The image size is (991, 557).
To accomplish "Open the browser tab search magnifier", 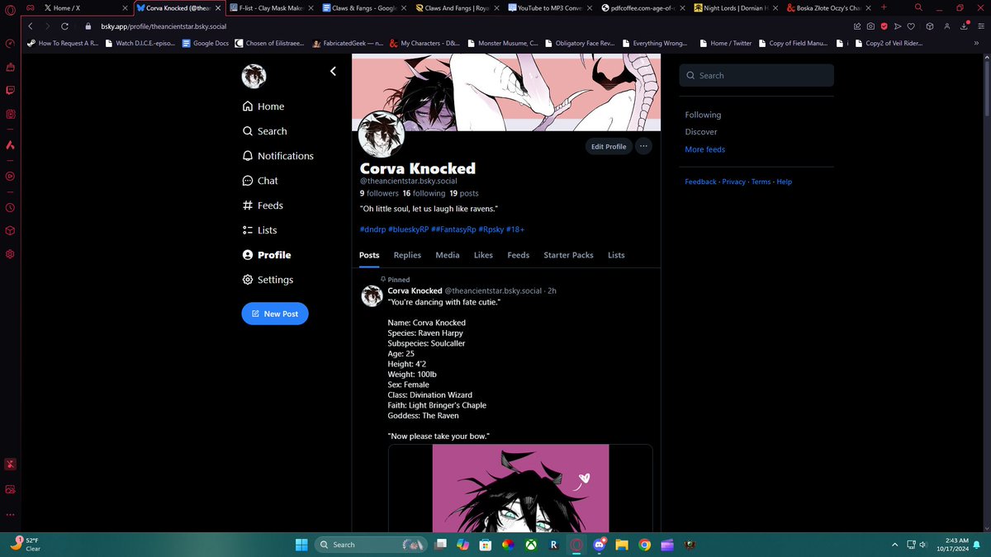I will pos(918,7).
